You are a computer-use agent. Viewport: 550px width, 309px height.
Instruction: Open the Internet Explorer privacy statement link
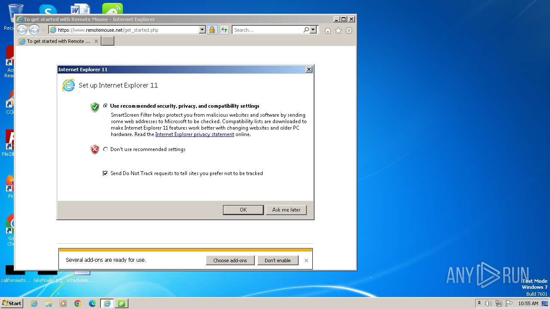click(x=195, y=134)
